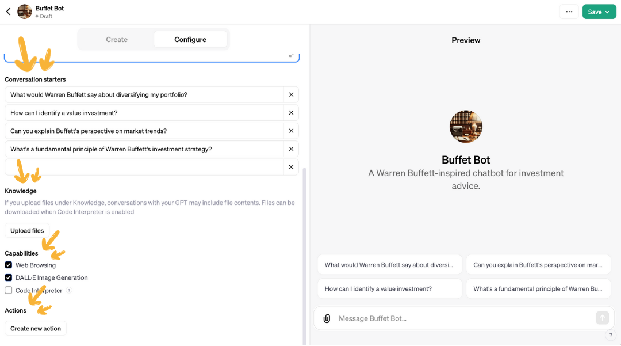Click Create new action button
The height and width of the screenshot is (346, 621).
tap(36, 329)
